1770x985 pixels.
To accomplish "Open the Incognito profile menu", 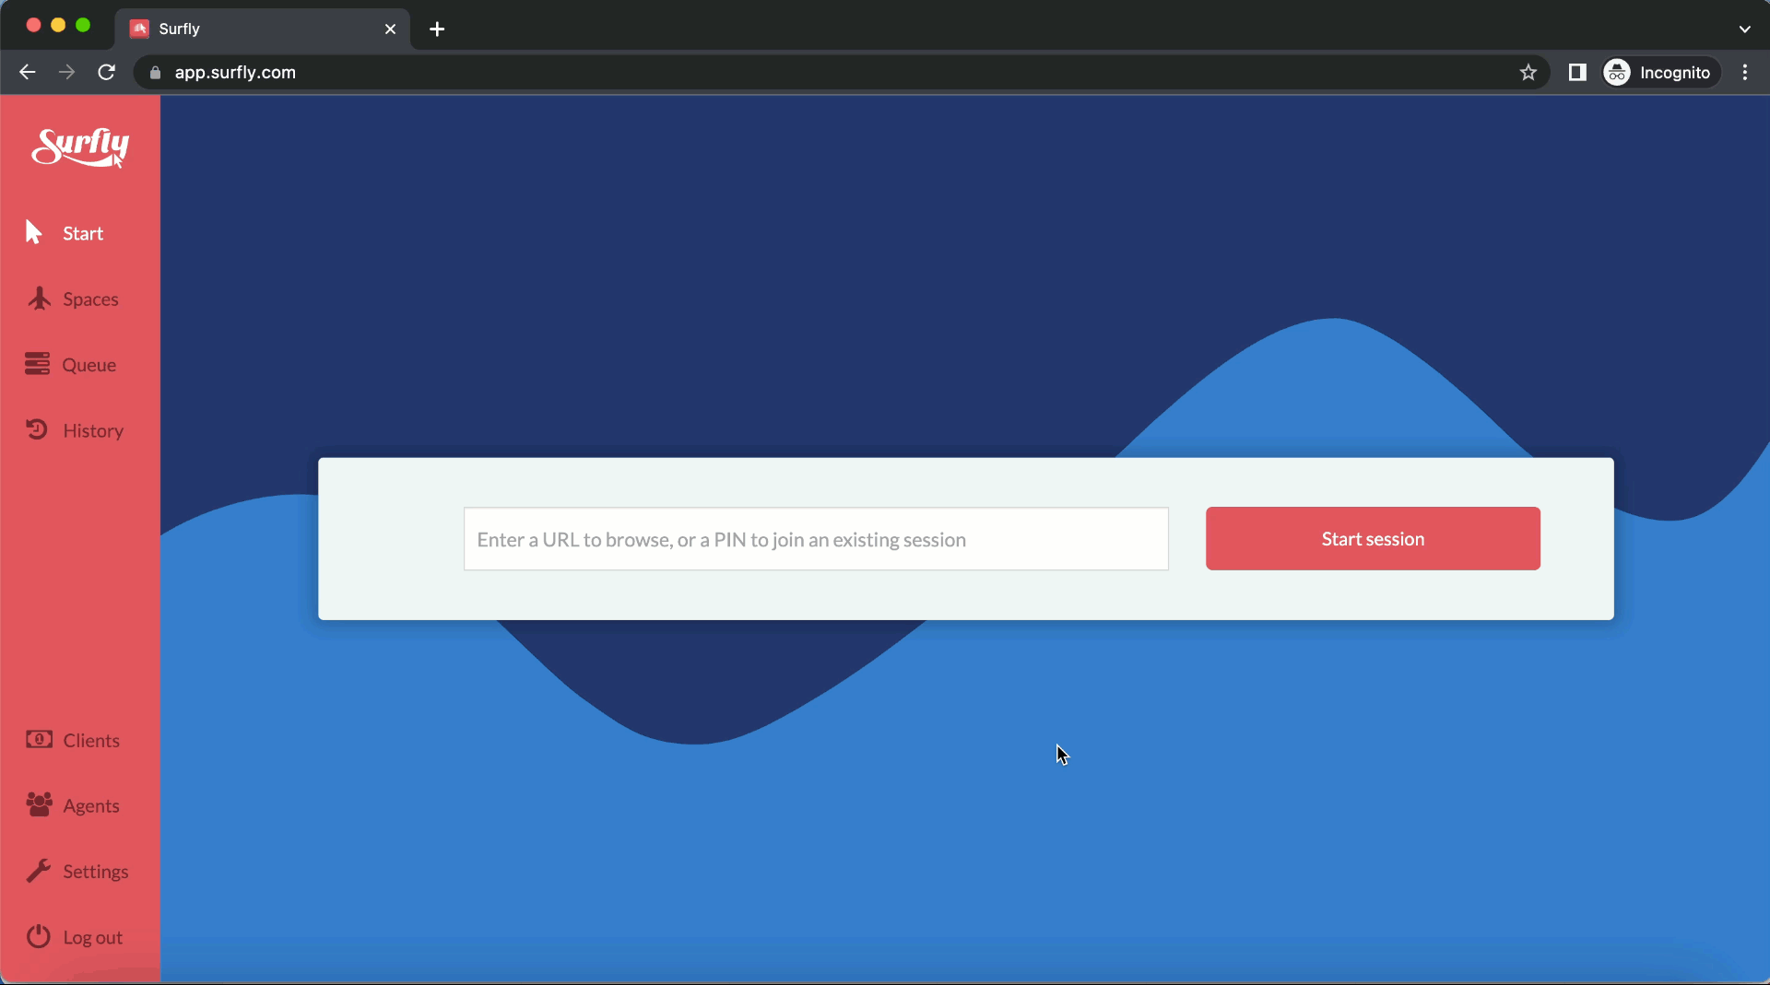I will [x=1661, y=73].
